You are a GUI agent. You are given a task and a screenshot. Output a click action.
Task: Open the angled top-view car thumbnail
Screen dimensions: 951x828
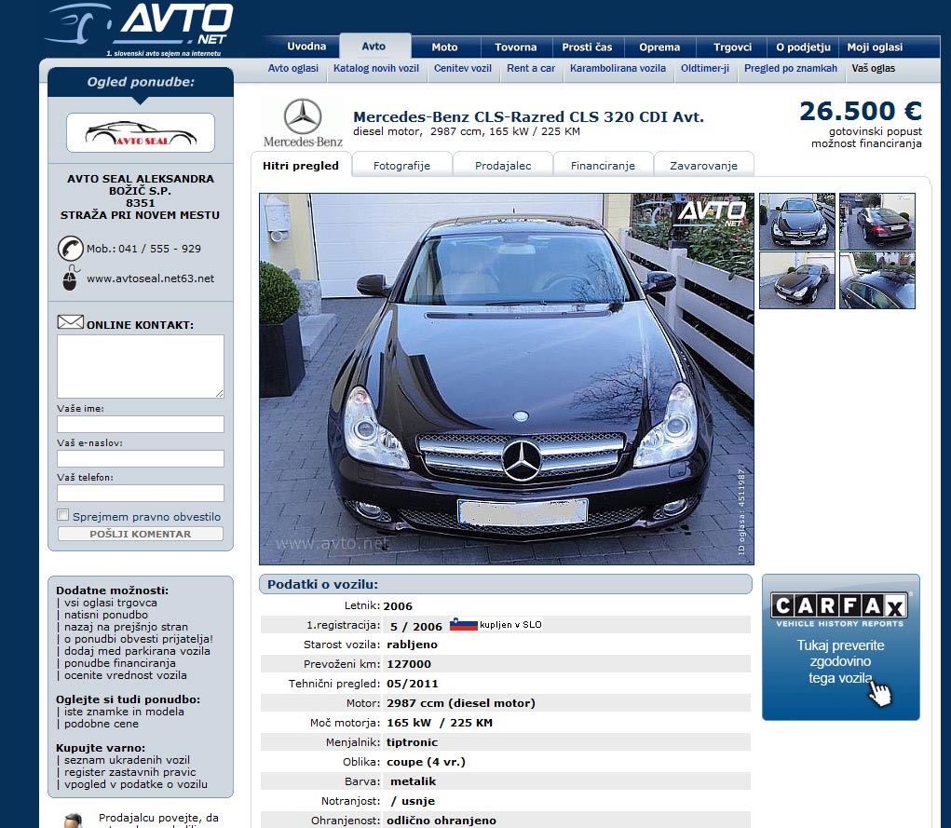(797, 280)
